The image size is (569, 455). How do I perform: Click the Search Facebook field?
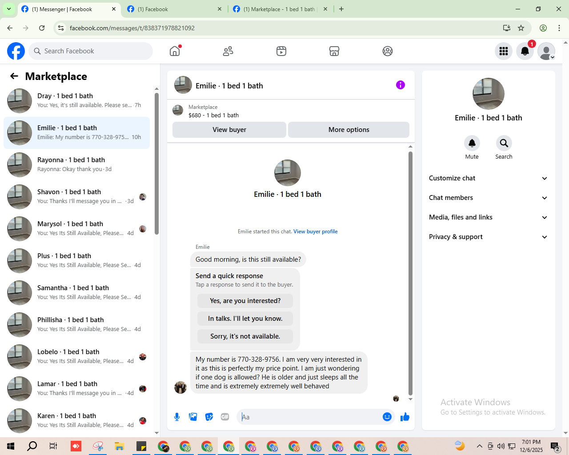pos(91,51)
